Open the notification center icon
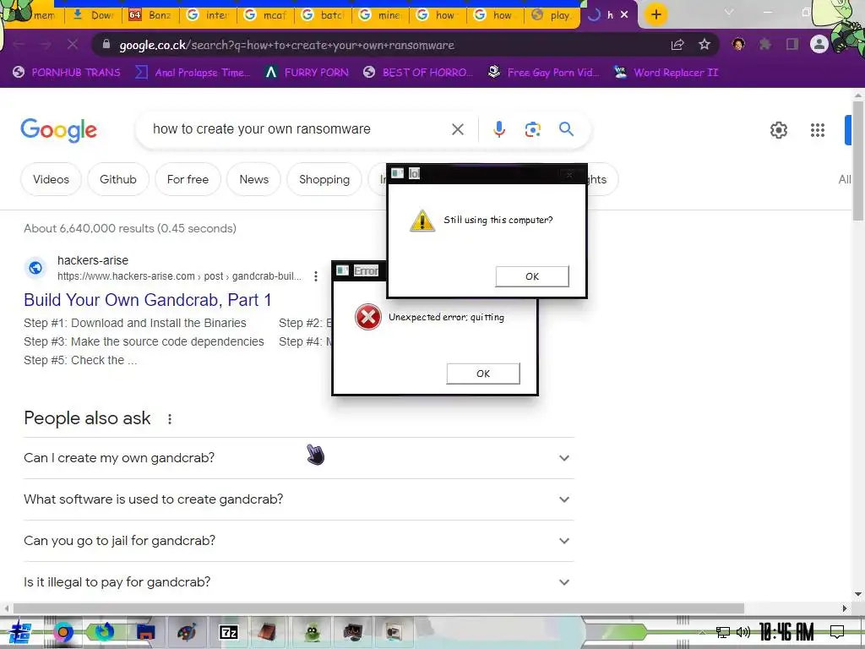Image resolution: width=865 pixels, height=649 pixels. [837, 632]
